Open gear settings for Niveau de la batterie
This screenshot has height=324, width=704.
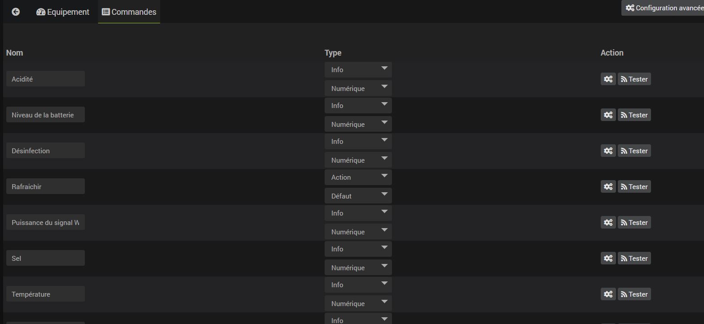pyautogui.click(x=608, y=115)
